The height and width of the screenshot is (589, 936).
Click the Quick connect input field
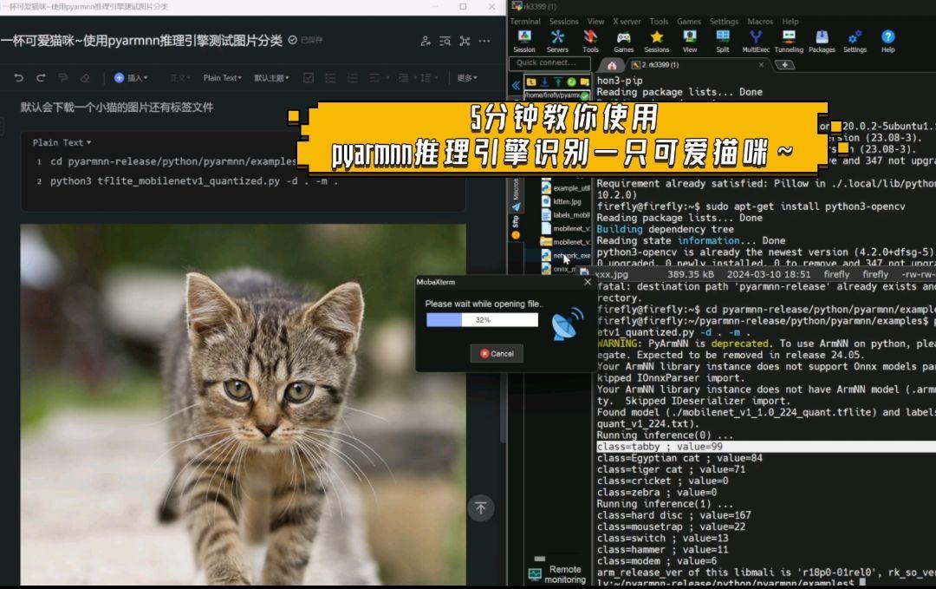[549, 62]
